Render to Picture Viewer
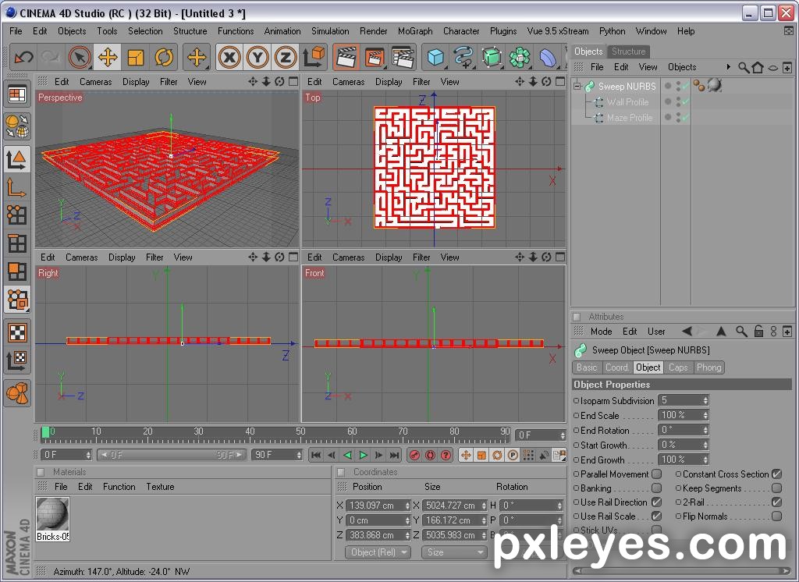The image size is (799, 582). pos(375,57)
